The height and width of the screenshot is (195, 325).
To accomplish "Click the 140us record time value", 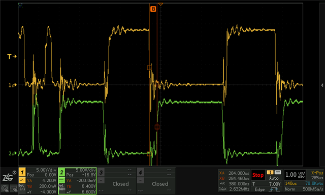I will tap(291, 183).
